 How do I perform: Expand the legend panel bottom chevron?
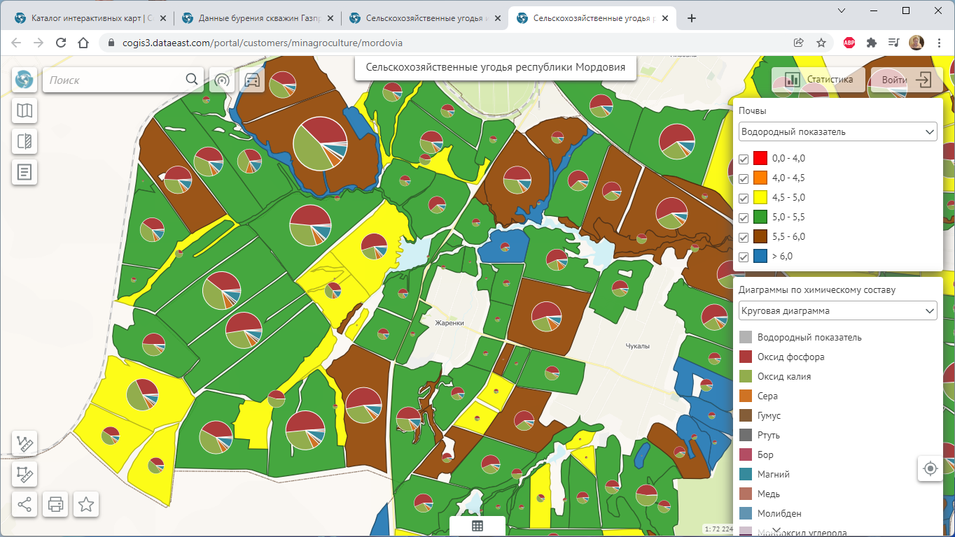point(776,529)
